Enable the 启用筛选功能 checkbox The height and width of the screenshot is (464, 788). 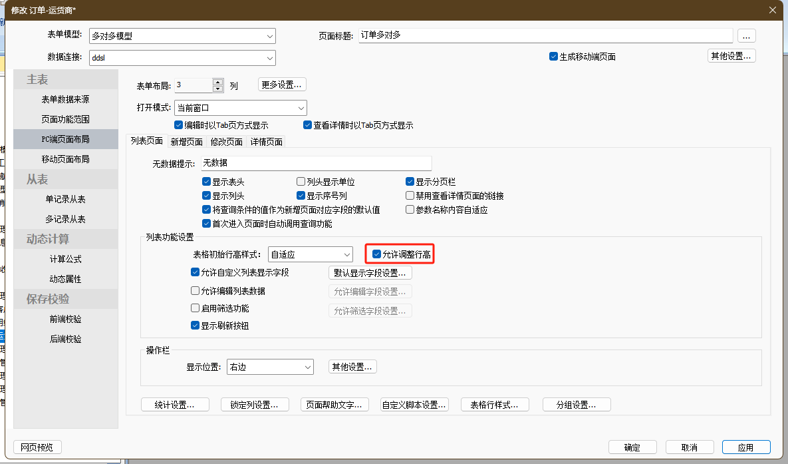(x=196, y=309)
